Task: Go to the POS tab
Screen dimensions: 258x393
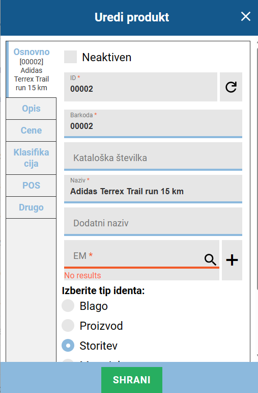Action: (31, 186)
